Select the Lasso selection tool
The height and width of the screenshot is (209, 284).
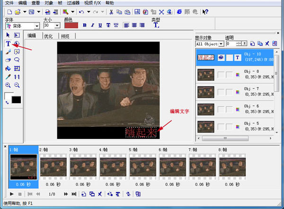click(17, 60)
